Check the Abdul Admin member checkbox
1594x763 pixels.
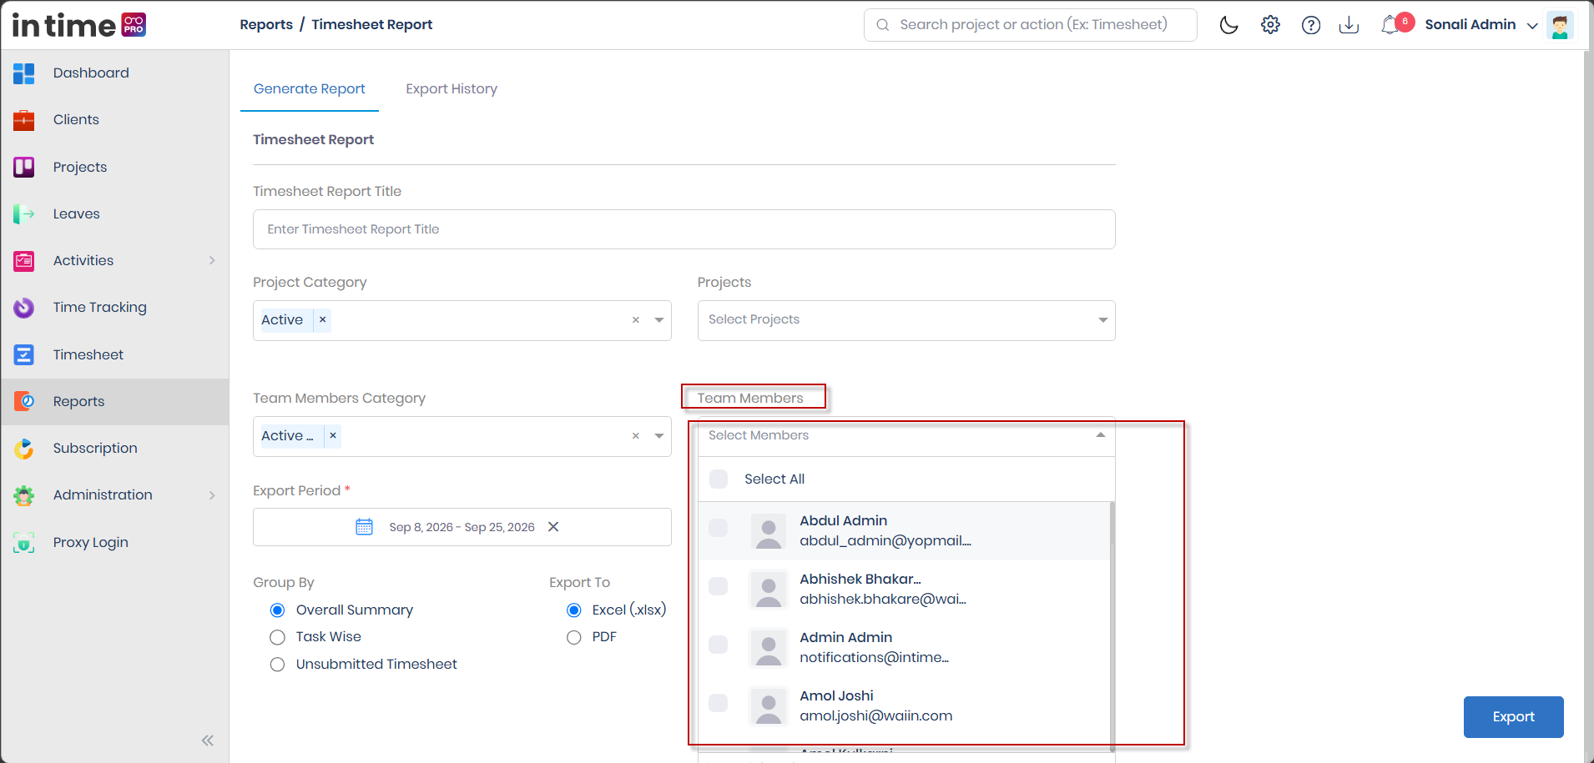click(x=719, y=528)
